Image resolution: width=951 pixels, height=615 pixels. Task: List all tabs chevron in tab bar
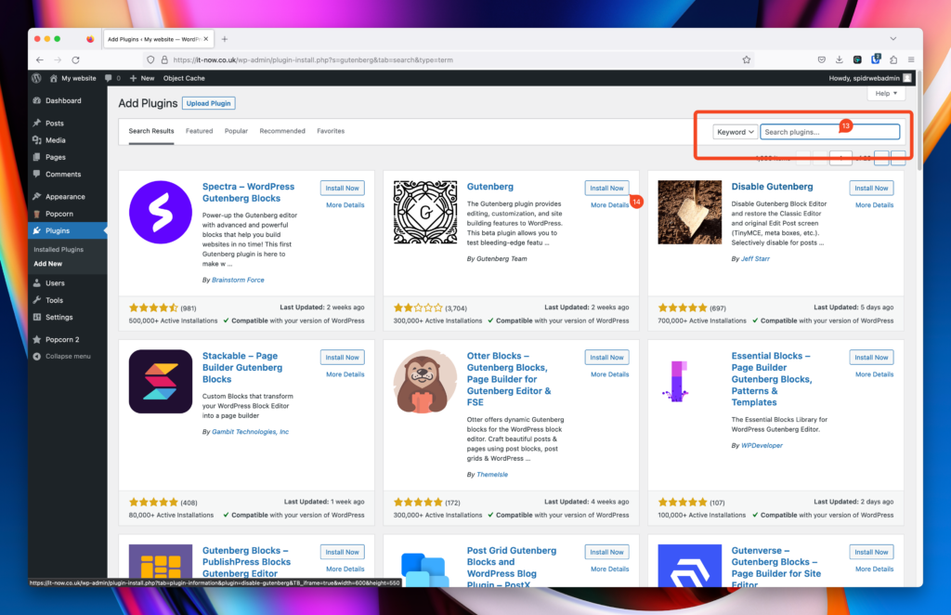pos(892,39)
